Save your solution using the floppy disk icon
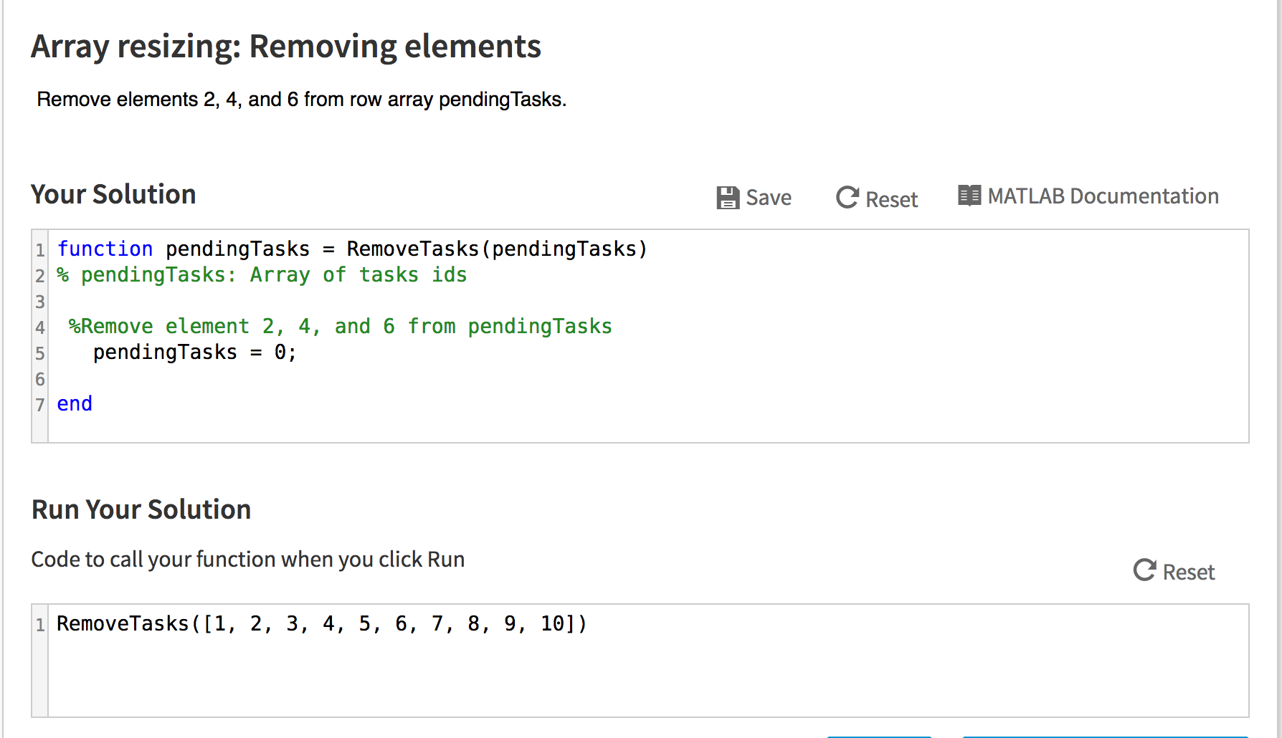Image resolution: width=1282 pixels, height=738 pixels. pos(728,197)
